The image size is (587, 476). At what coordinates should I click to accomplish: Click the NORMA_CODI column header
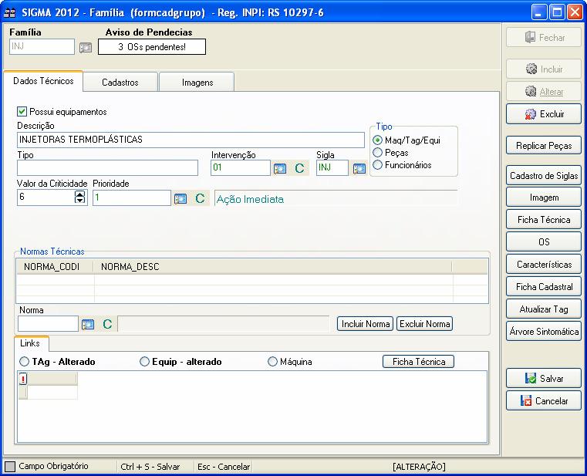coord(55,267)
